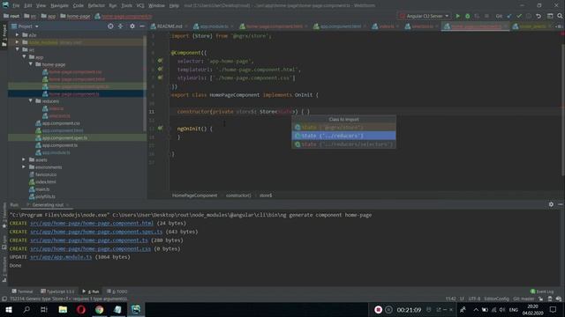565x317 pixels.
Task: Open the Project view selector dropdown
Action: coord(26,26)
